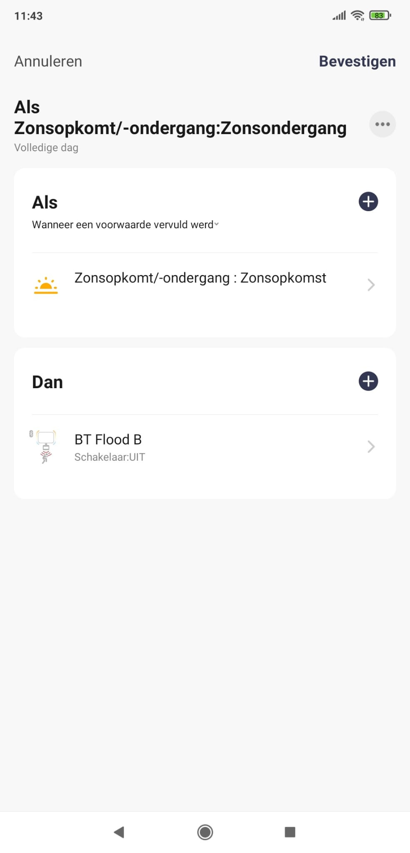Expand the Zonsopkomst condition via its chevron

[371, 285]
